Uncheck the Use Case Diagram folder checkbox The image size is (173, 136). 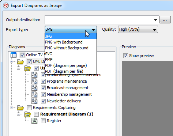[x=36, y=68]
